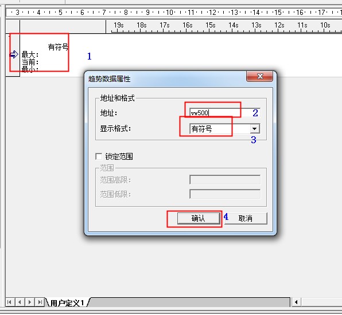Select the 有符号 trend data header cell

pyautogui.click(x=58, y=46)
